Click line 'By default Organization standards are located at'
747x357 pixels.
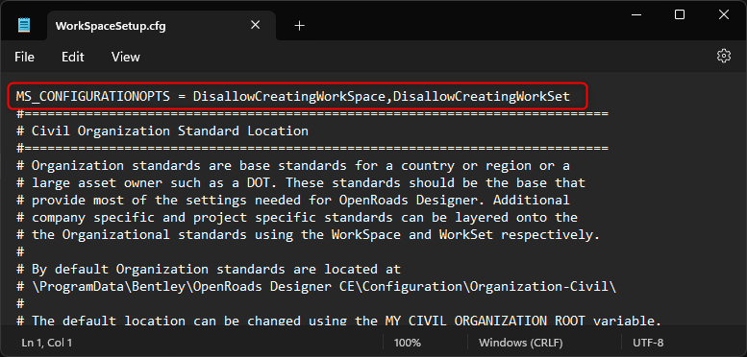point(209,269)
